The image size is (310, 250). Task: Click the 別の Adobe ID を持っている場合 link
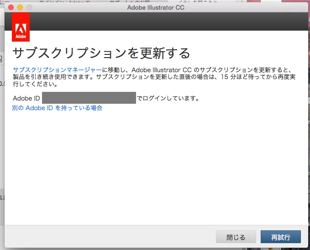tap(57, 108)
